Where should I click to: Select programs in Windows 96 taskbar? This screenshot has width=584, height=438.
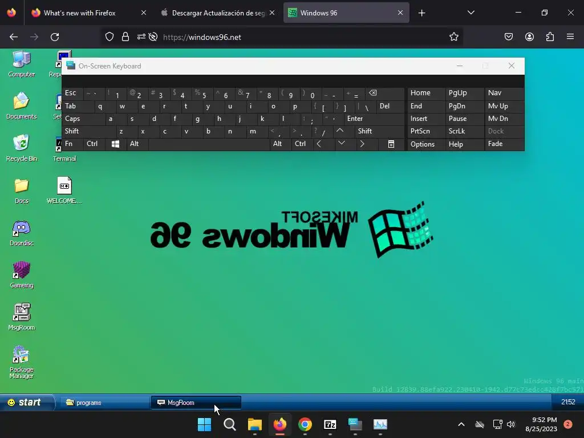tap(105, 403)
